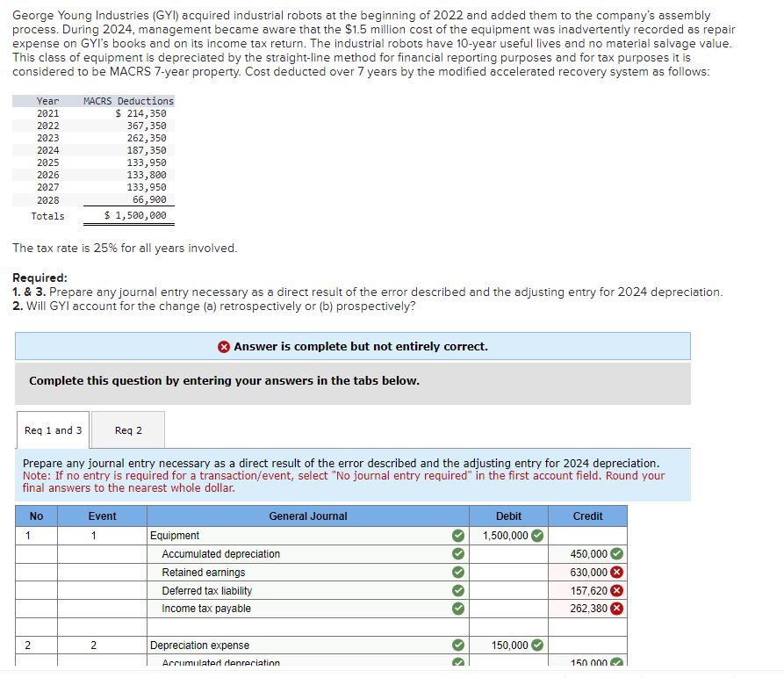Viewport: 784px width, 678px height.
Task: Select the Income tax payable account field
Action: coord(308,609)
